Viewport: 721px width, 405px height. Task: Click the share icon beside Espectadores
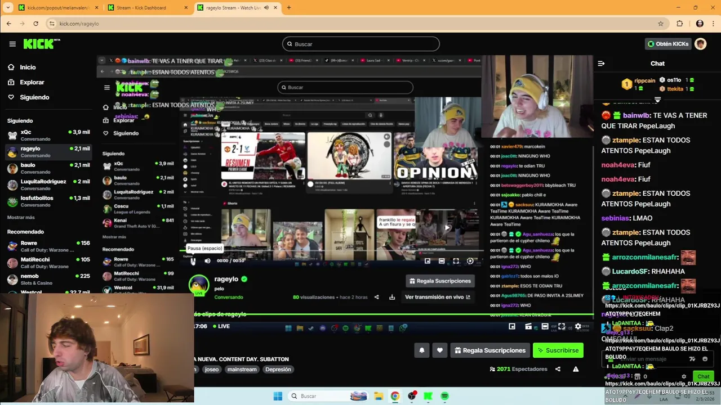pyautogui.click(x=558, y=369)
